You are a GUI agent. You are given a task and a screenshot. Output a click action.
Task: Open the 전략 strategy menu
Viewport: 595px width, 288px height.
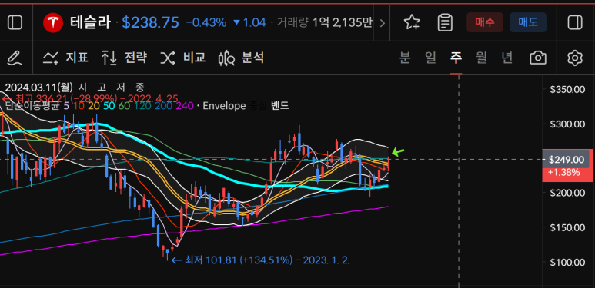click(124, 58)
